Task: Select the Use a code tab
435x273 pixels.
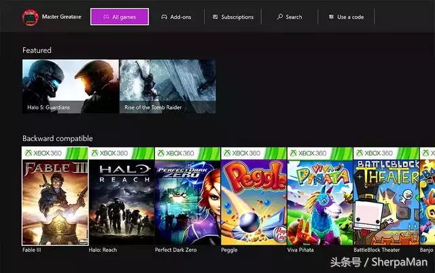Action: [346, 17]
